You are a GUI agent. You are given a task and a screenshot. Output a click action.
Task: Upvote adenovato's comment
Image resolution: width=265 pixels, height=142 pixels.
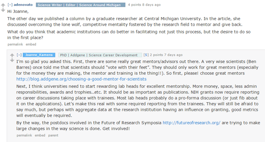3,5
